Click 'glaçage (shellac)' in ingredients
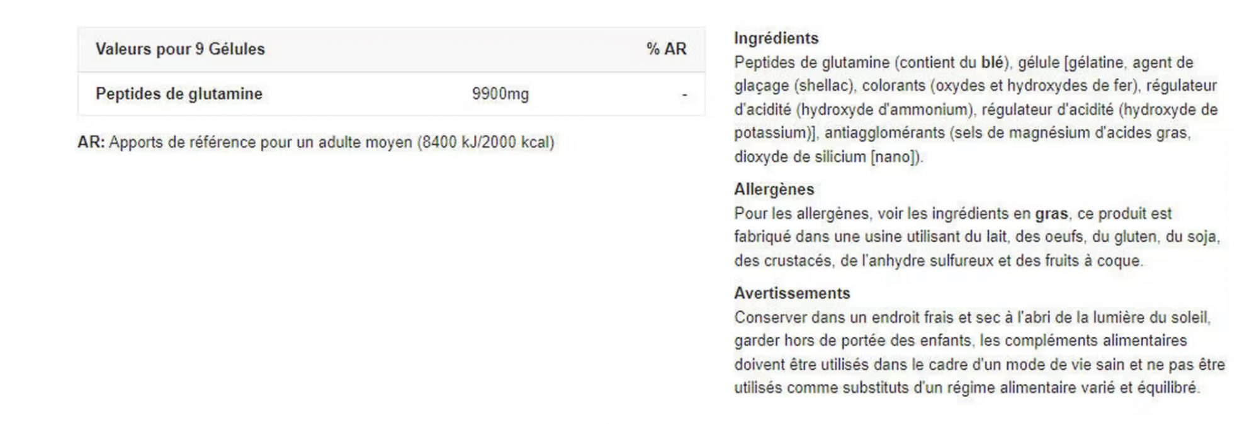Screen dimensions: 1259x424 coord(794,86)
